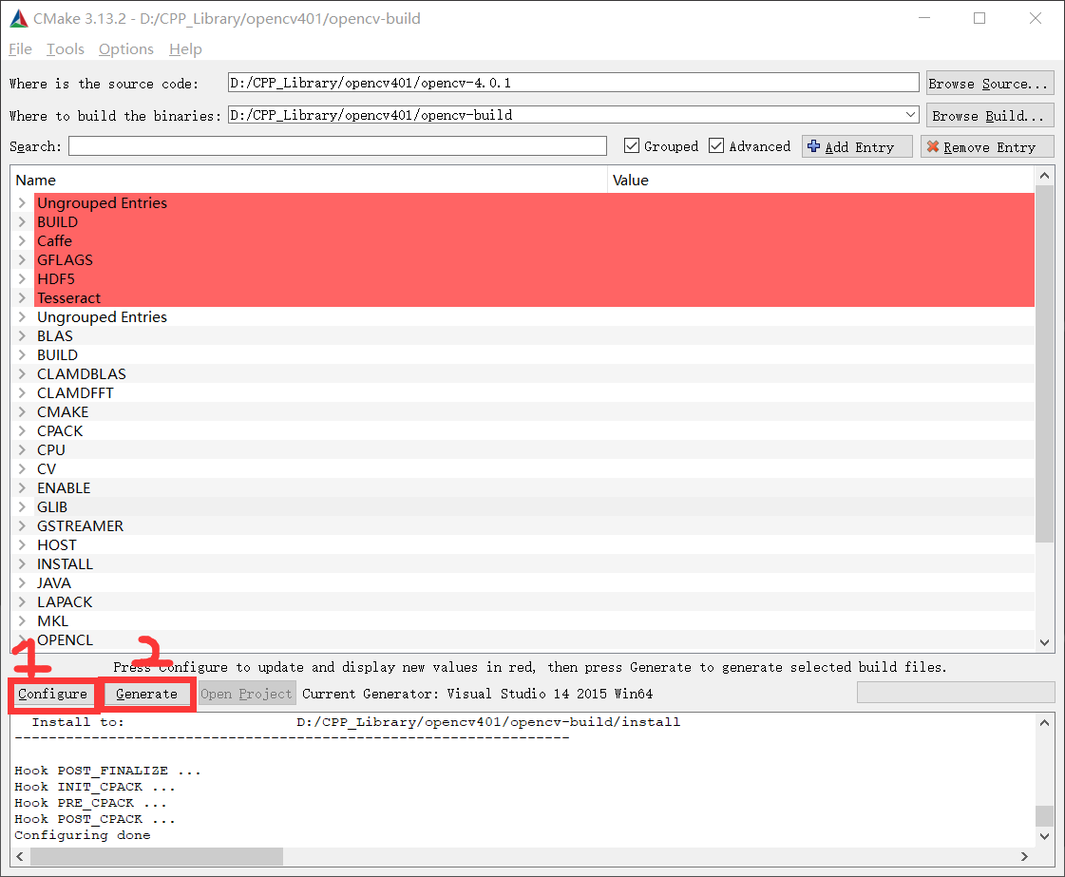Click the Browse Source button
The height and width of the screenshot is (877, 1065).
(x=990, y=83)
